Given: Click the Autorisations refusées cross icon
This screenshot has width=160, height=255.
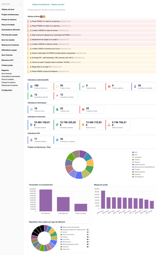Looking at the screenshot, I should coord(57,96).
